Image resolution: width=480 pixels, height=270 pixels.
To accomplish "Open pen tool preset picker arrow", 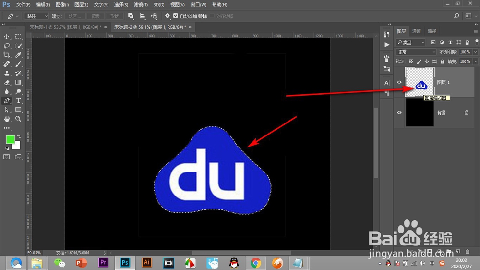I will coord(17,16).
